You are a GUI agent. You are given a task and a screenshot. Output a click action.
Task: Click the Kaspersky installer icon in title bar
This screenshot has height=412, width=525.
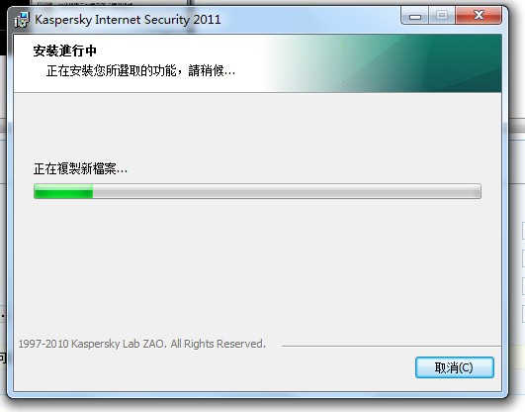point(22,20)
